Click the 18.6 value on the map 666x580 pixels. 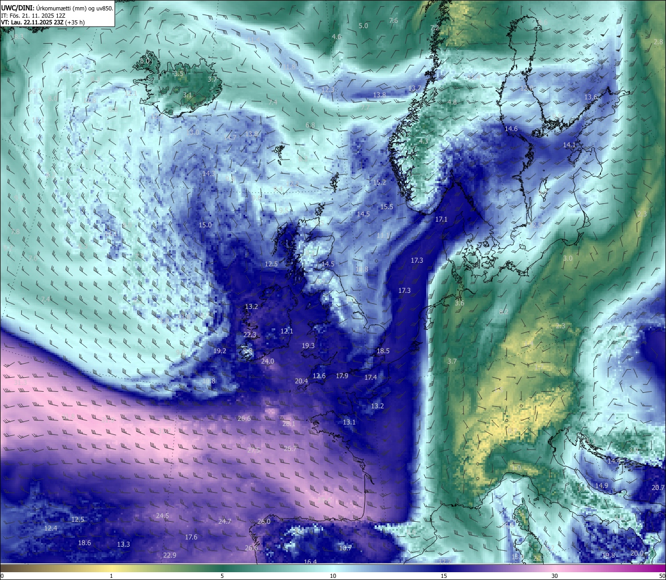point(84,543)
